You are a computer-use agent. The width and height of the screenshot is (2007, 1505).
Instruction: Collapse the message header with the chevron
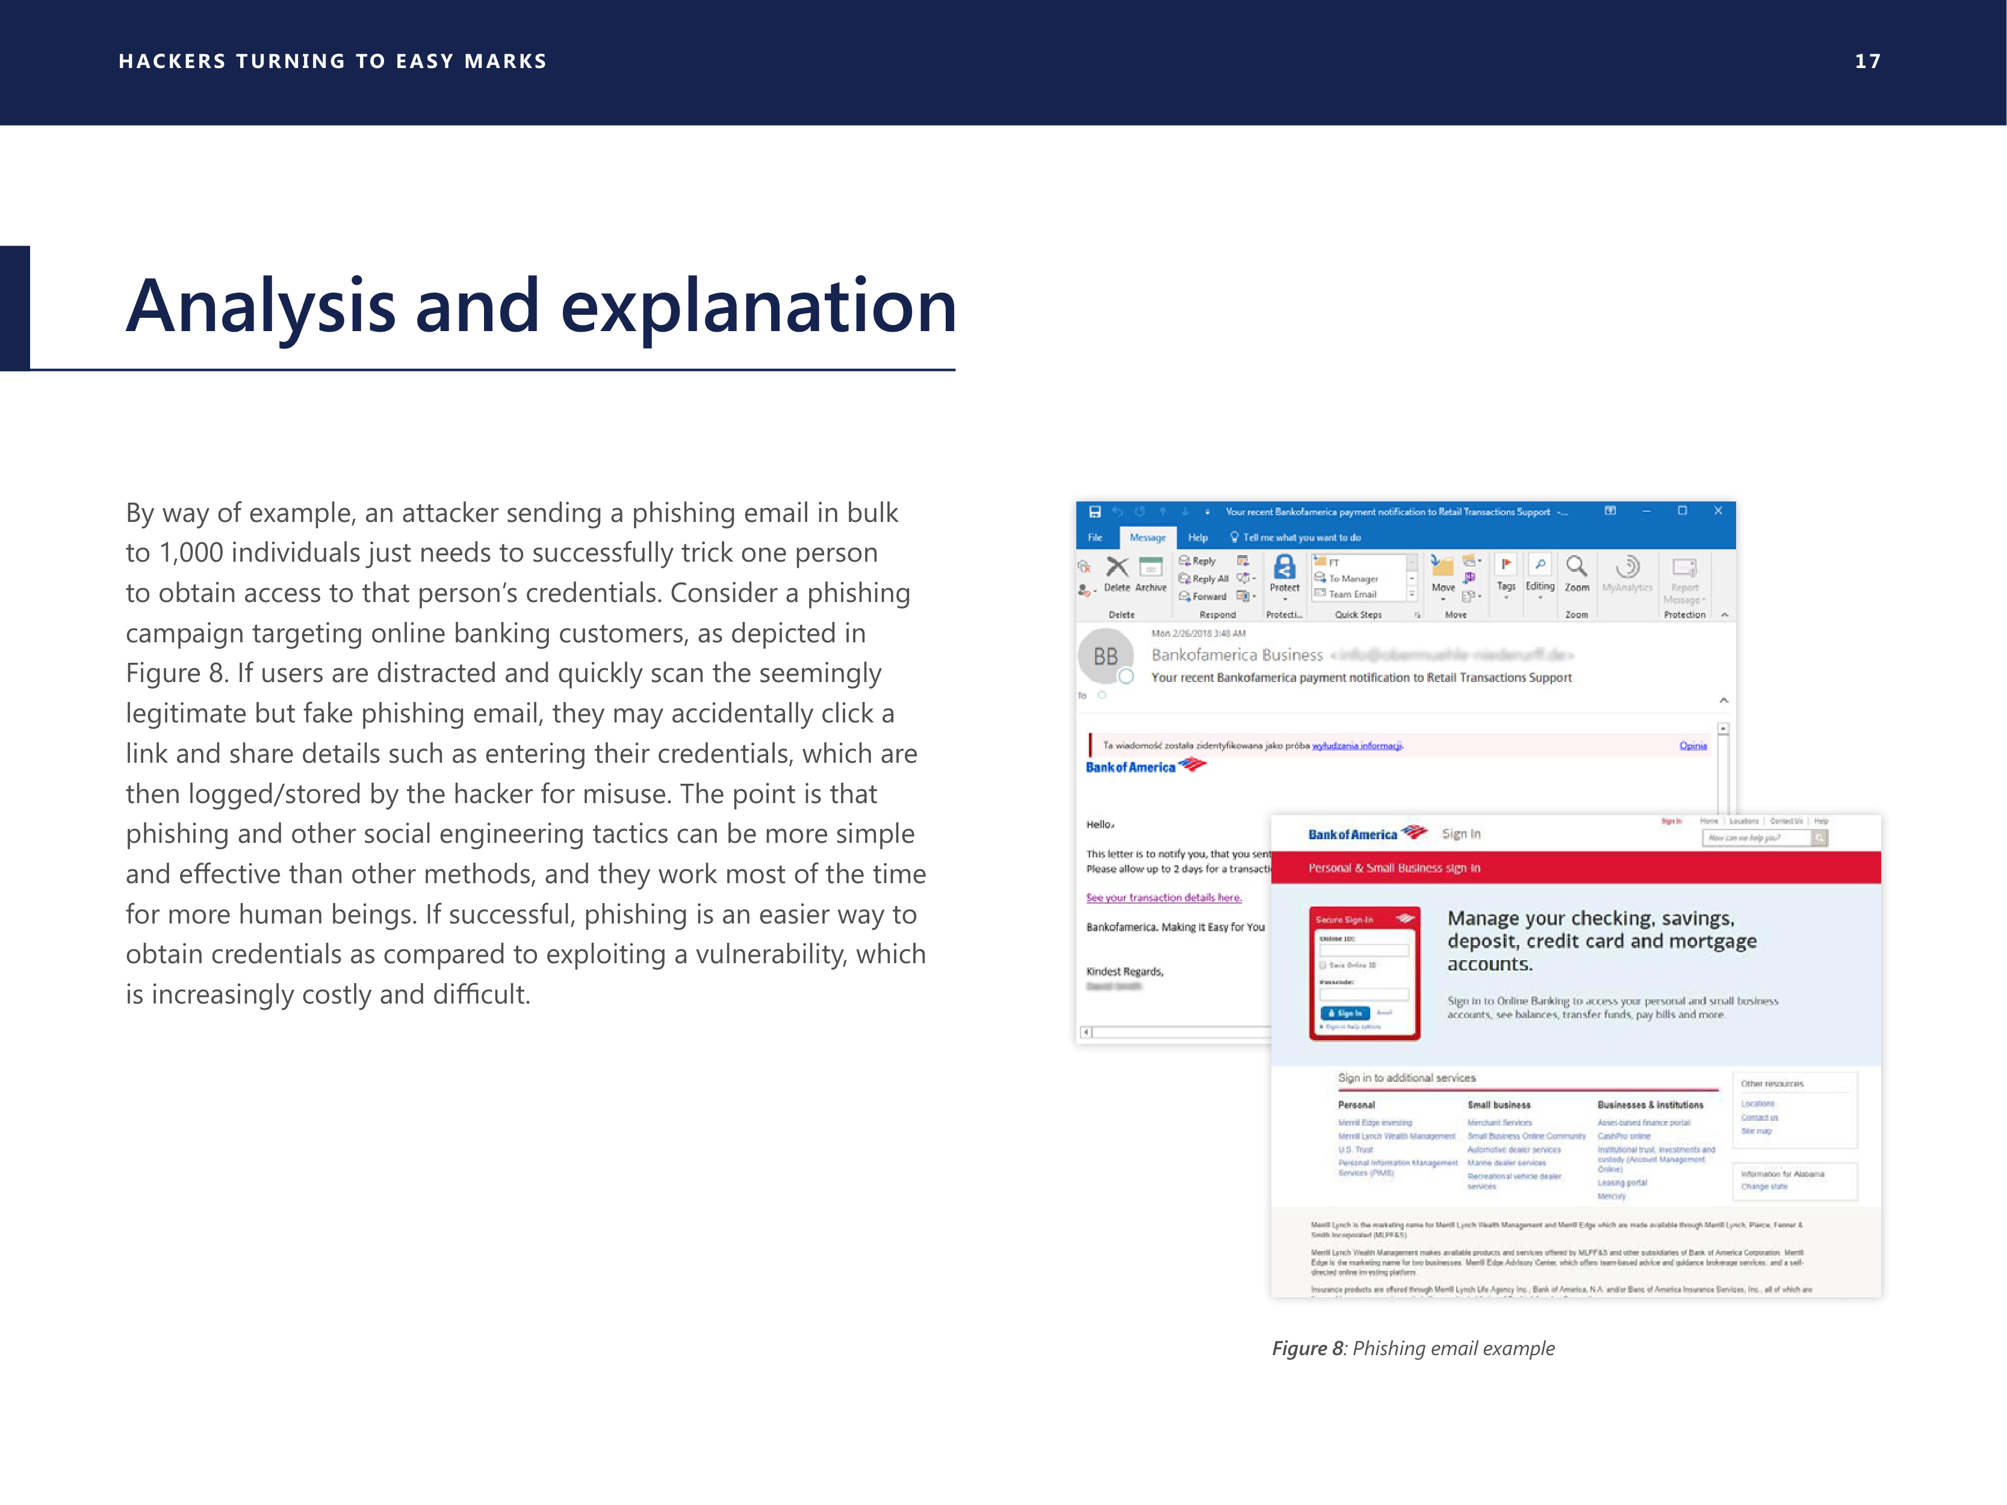pyautogui.click(x=1724, y=700)
